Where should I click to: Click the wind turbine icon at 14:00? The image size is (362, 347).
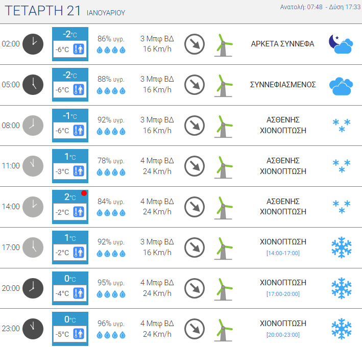coord(223,208)
